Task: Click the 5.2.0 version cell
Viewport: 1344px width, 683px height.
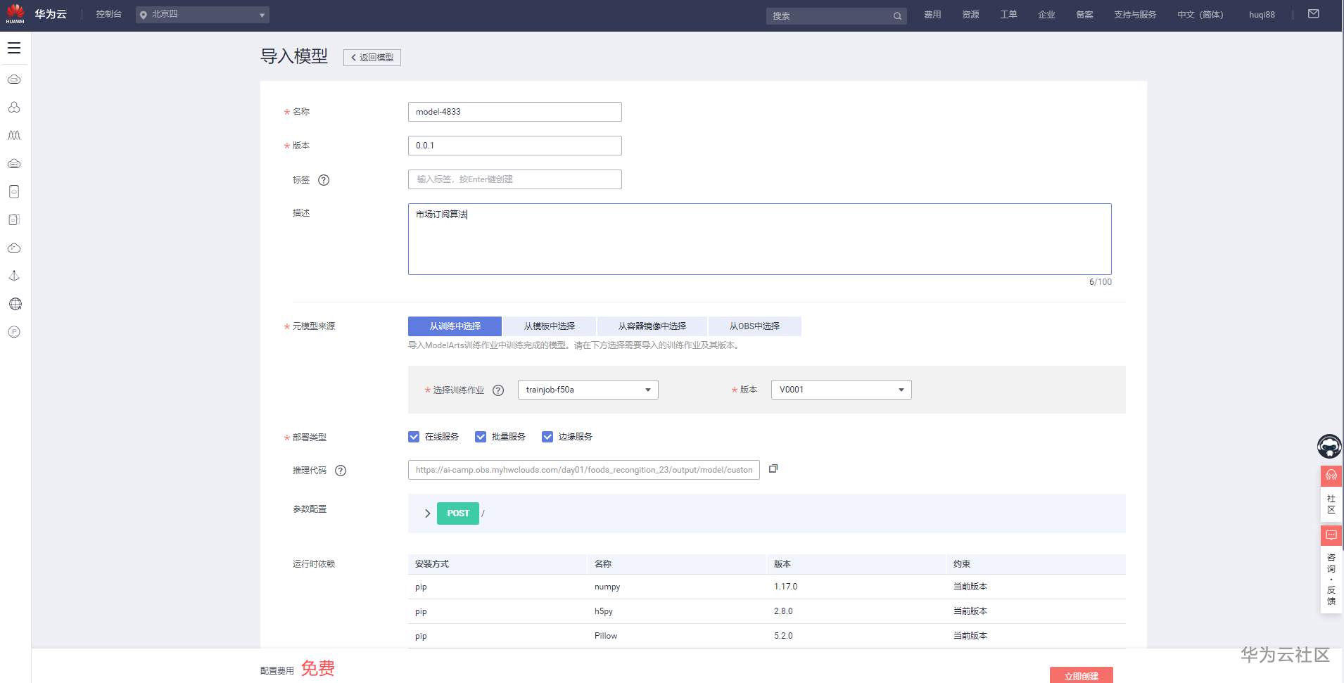Action: pos(783,636)
